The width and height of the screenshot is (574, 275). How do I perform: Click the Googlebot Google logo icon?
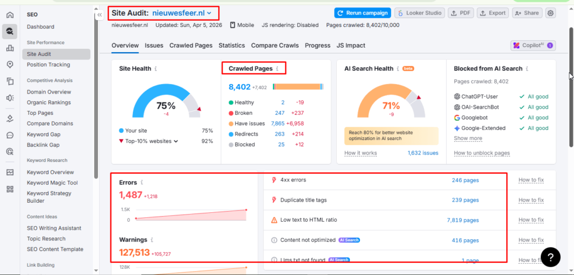457,118
